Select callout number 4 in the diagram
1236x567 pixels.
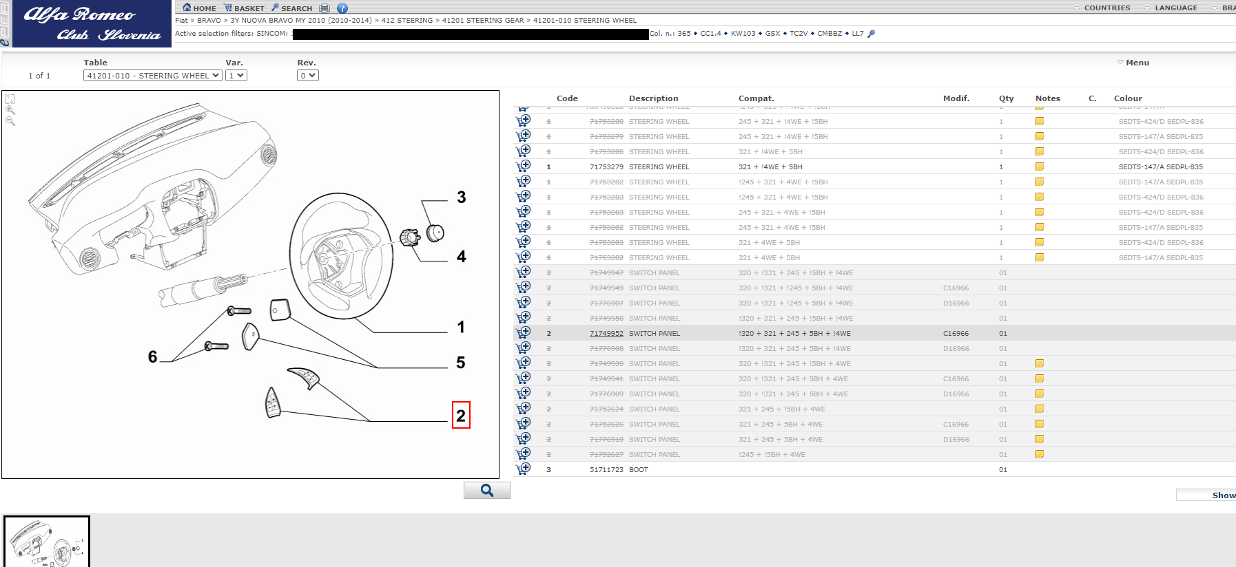(462, 257)
